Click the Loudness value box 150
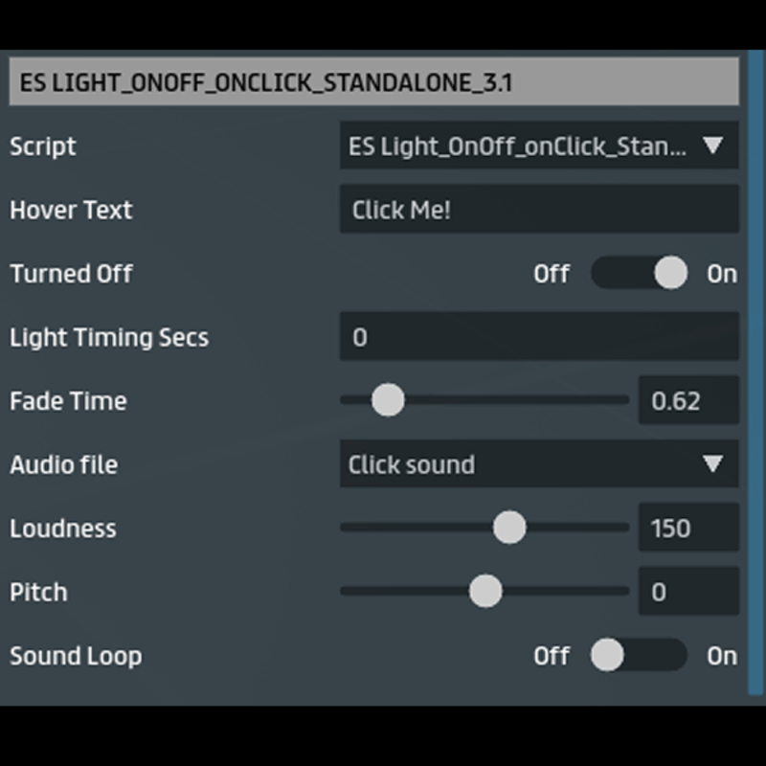The height and width of the screenshot is (766, 766). (687, 528)
